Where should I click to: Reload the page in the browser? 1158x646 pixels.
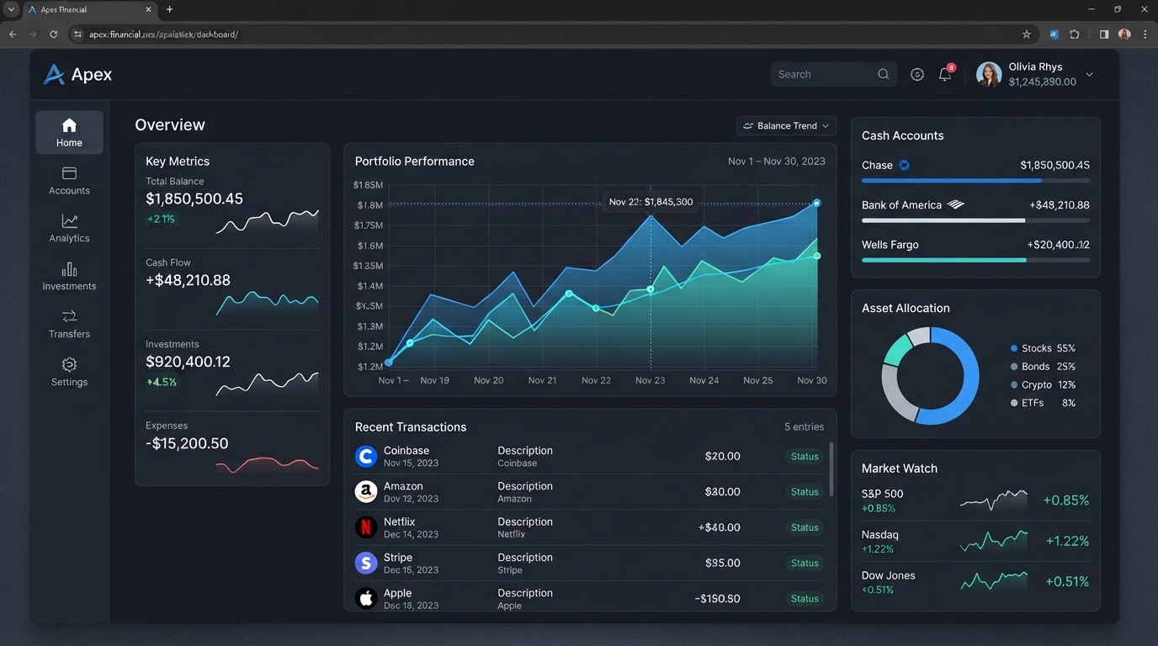pos(54,34)
